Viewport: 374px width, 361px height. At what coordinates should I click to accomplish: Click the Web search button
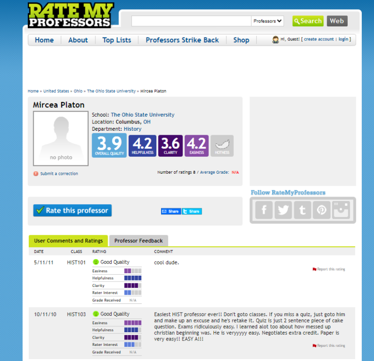pos(337,21)
